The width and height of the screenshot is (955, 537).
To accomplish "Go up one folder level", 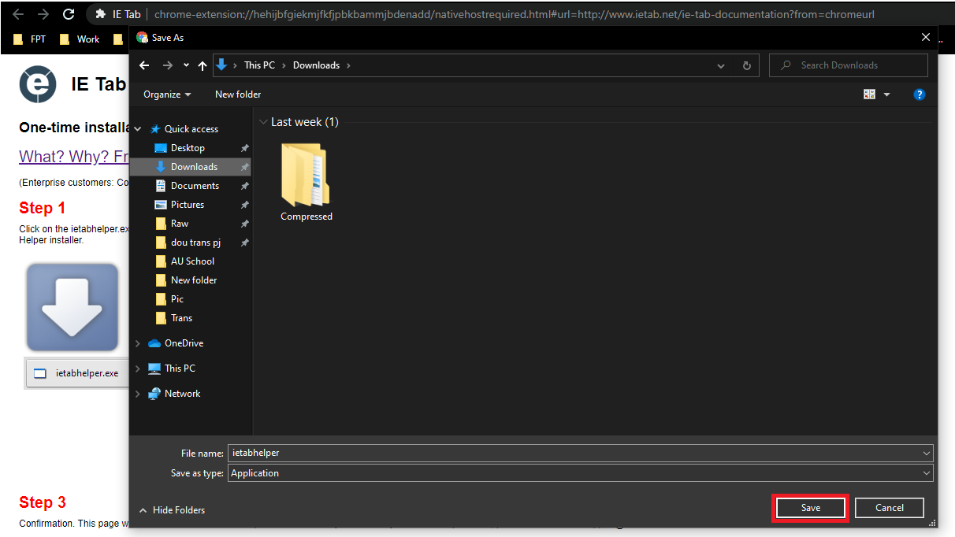I will (203, 65).
